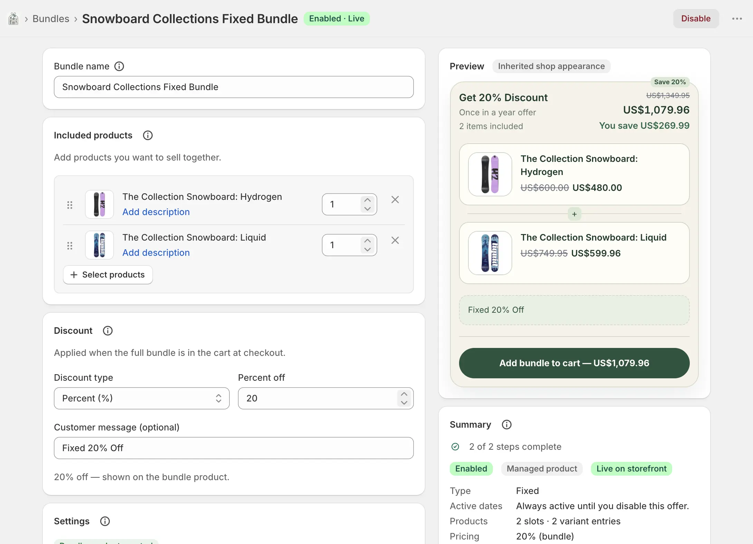Show info tooltip next to Bundle name

(x=119, y=66)
